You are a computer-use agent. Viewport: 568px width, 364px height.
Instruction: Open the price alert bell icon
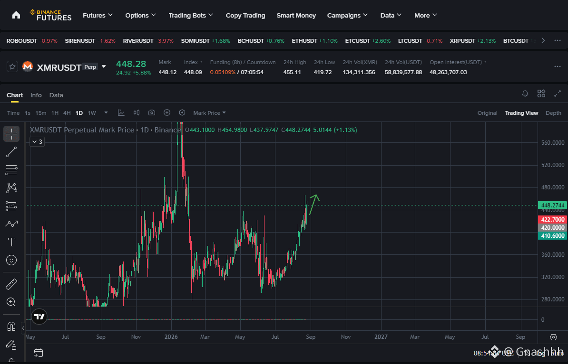[x=525, y=93]
